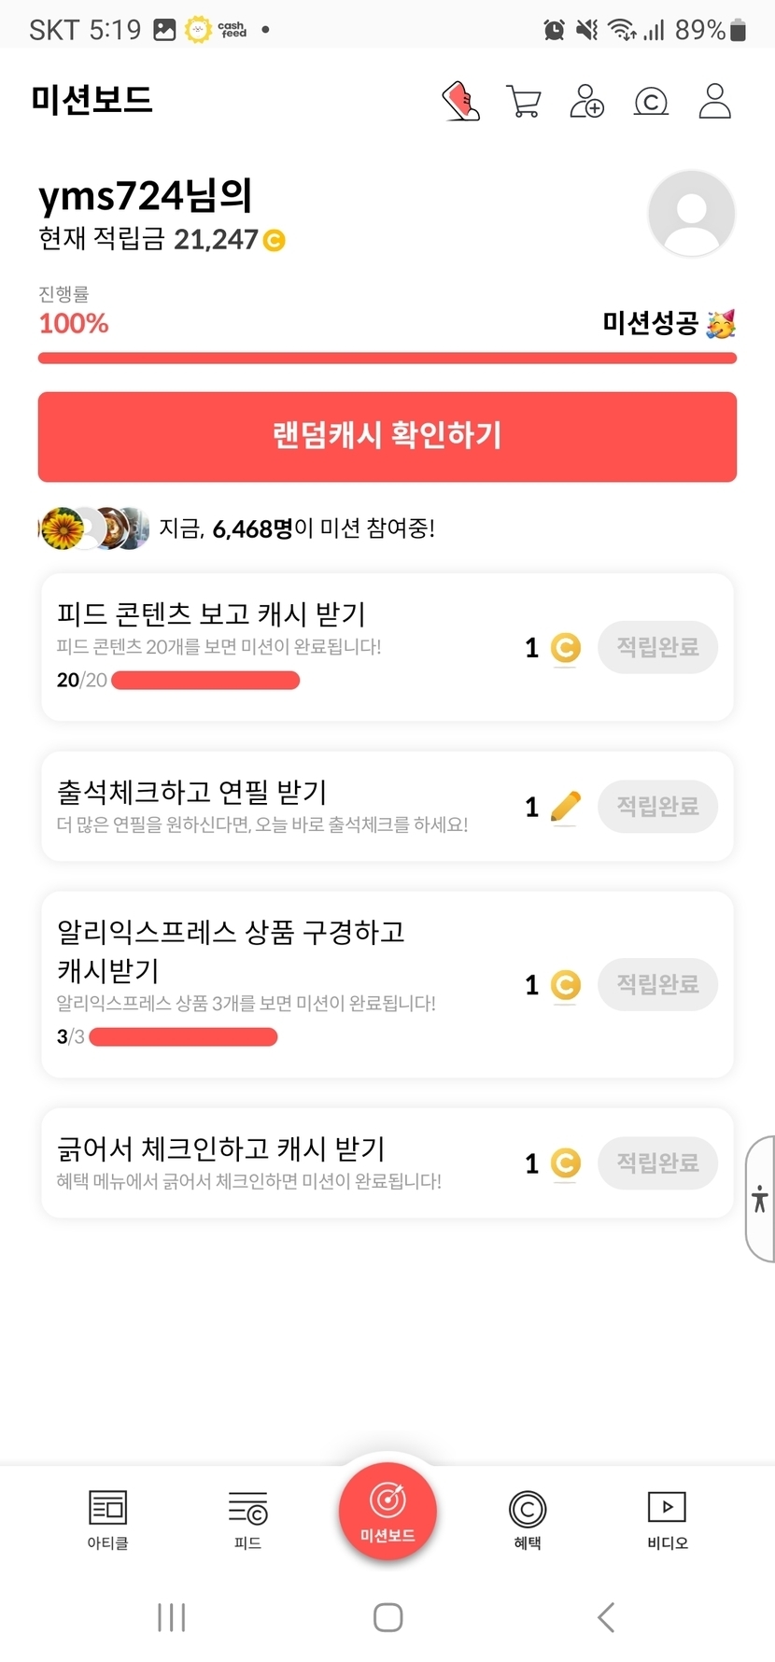Screen dimensions: 775x1662
Task: Tap the red sneaker icon in header
Action: [x=460, y=101]
